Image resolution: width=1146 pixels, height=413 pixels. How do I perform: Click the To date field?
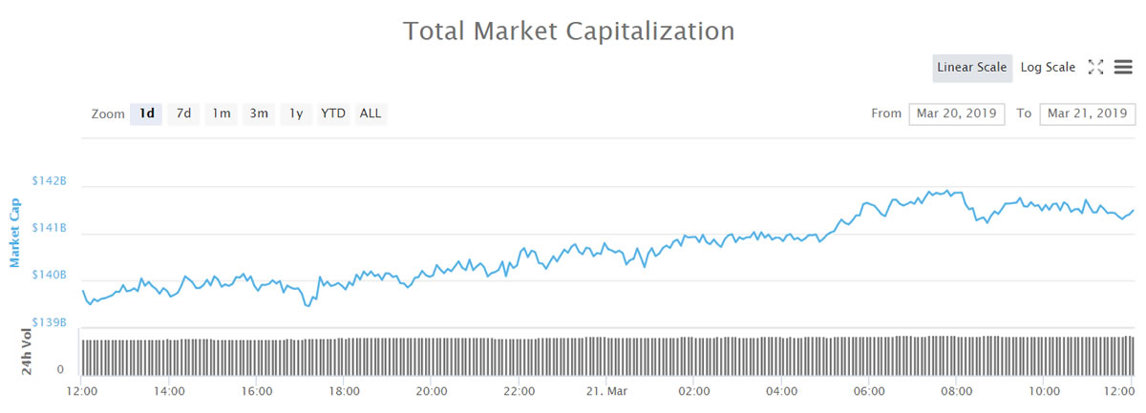pos(1087,114)
